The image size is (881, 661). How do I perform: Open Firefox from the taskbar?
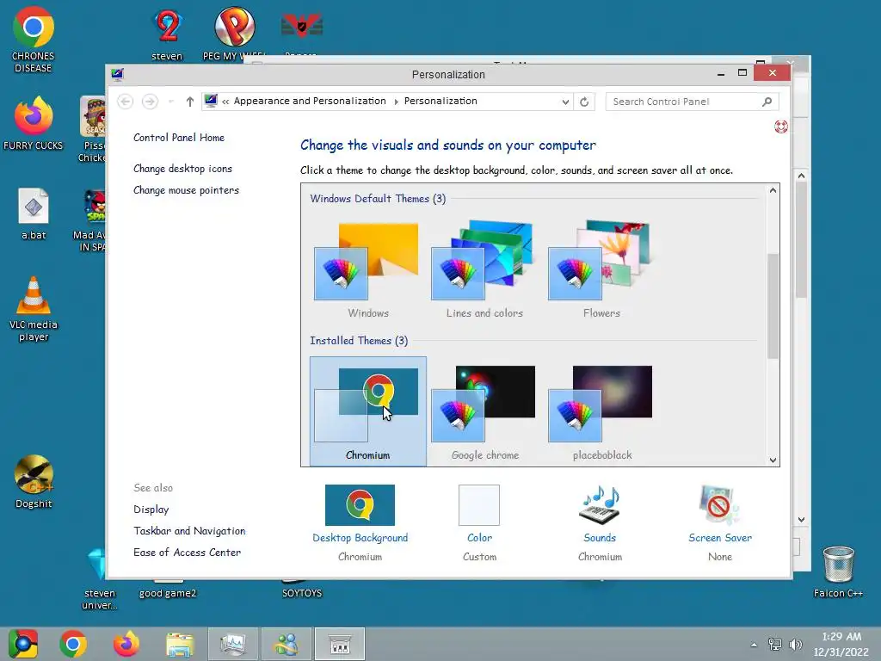[x=126, y=644]
